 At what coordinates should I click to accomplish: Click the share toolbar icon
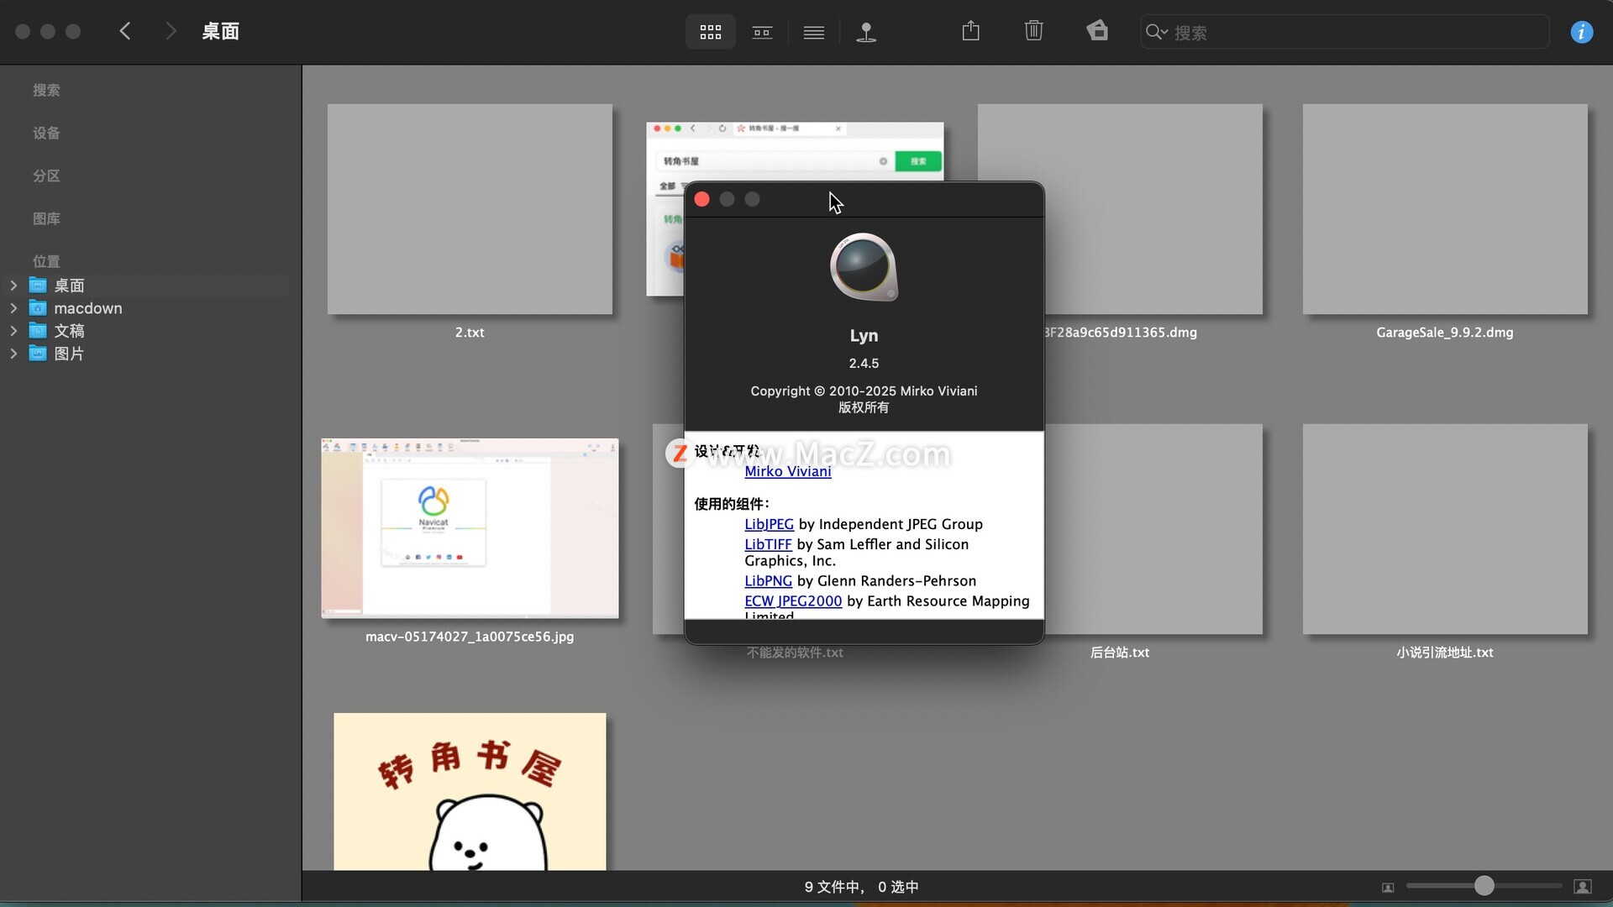click(x=970, y=31)
